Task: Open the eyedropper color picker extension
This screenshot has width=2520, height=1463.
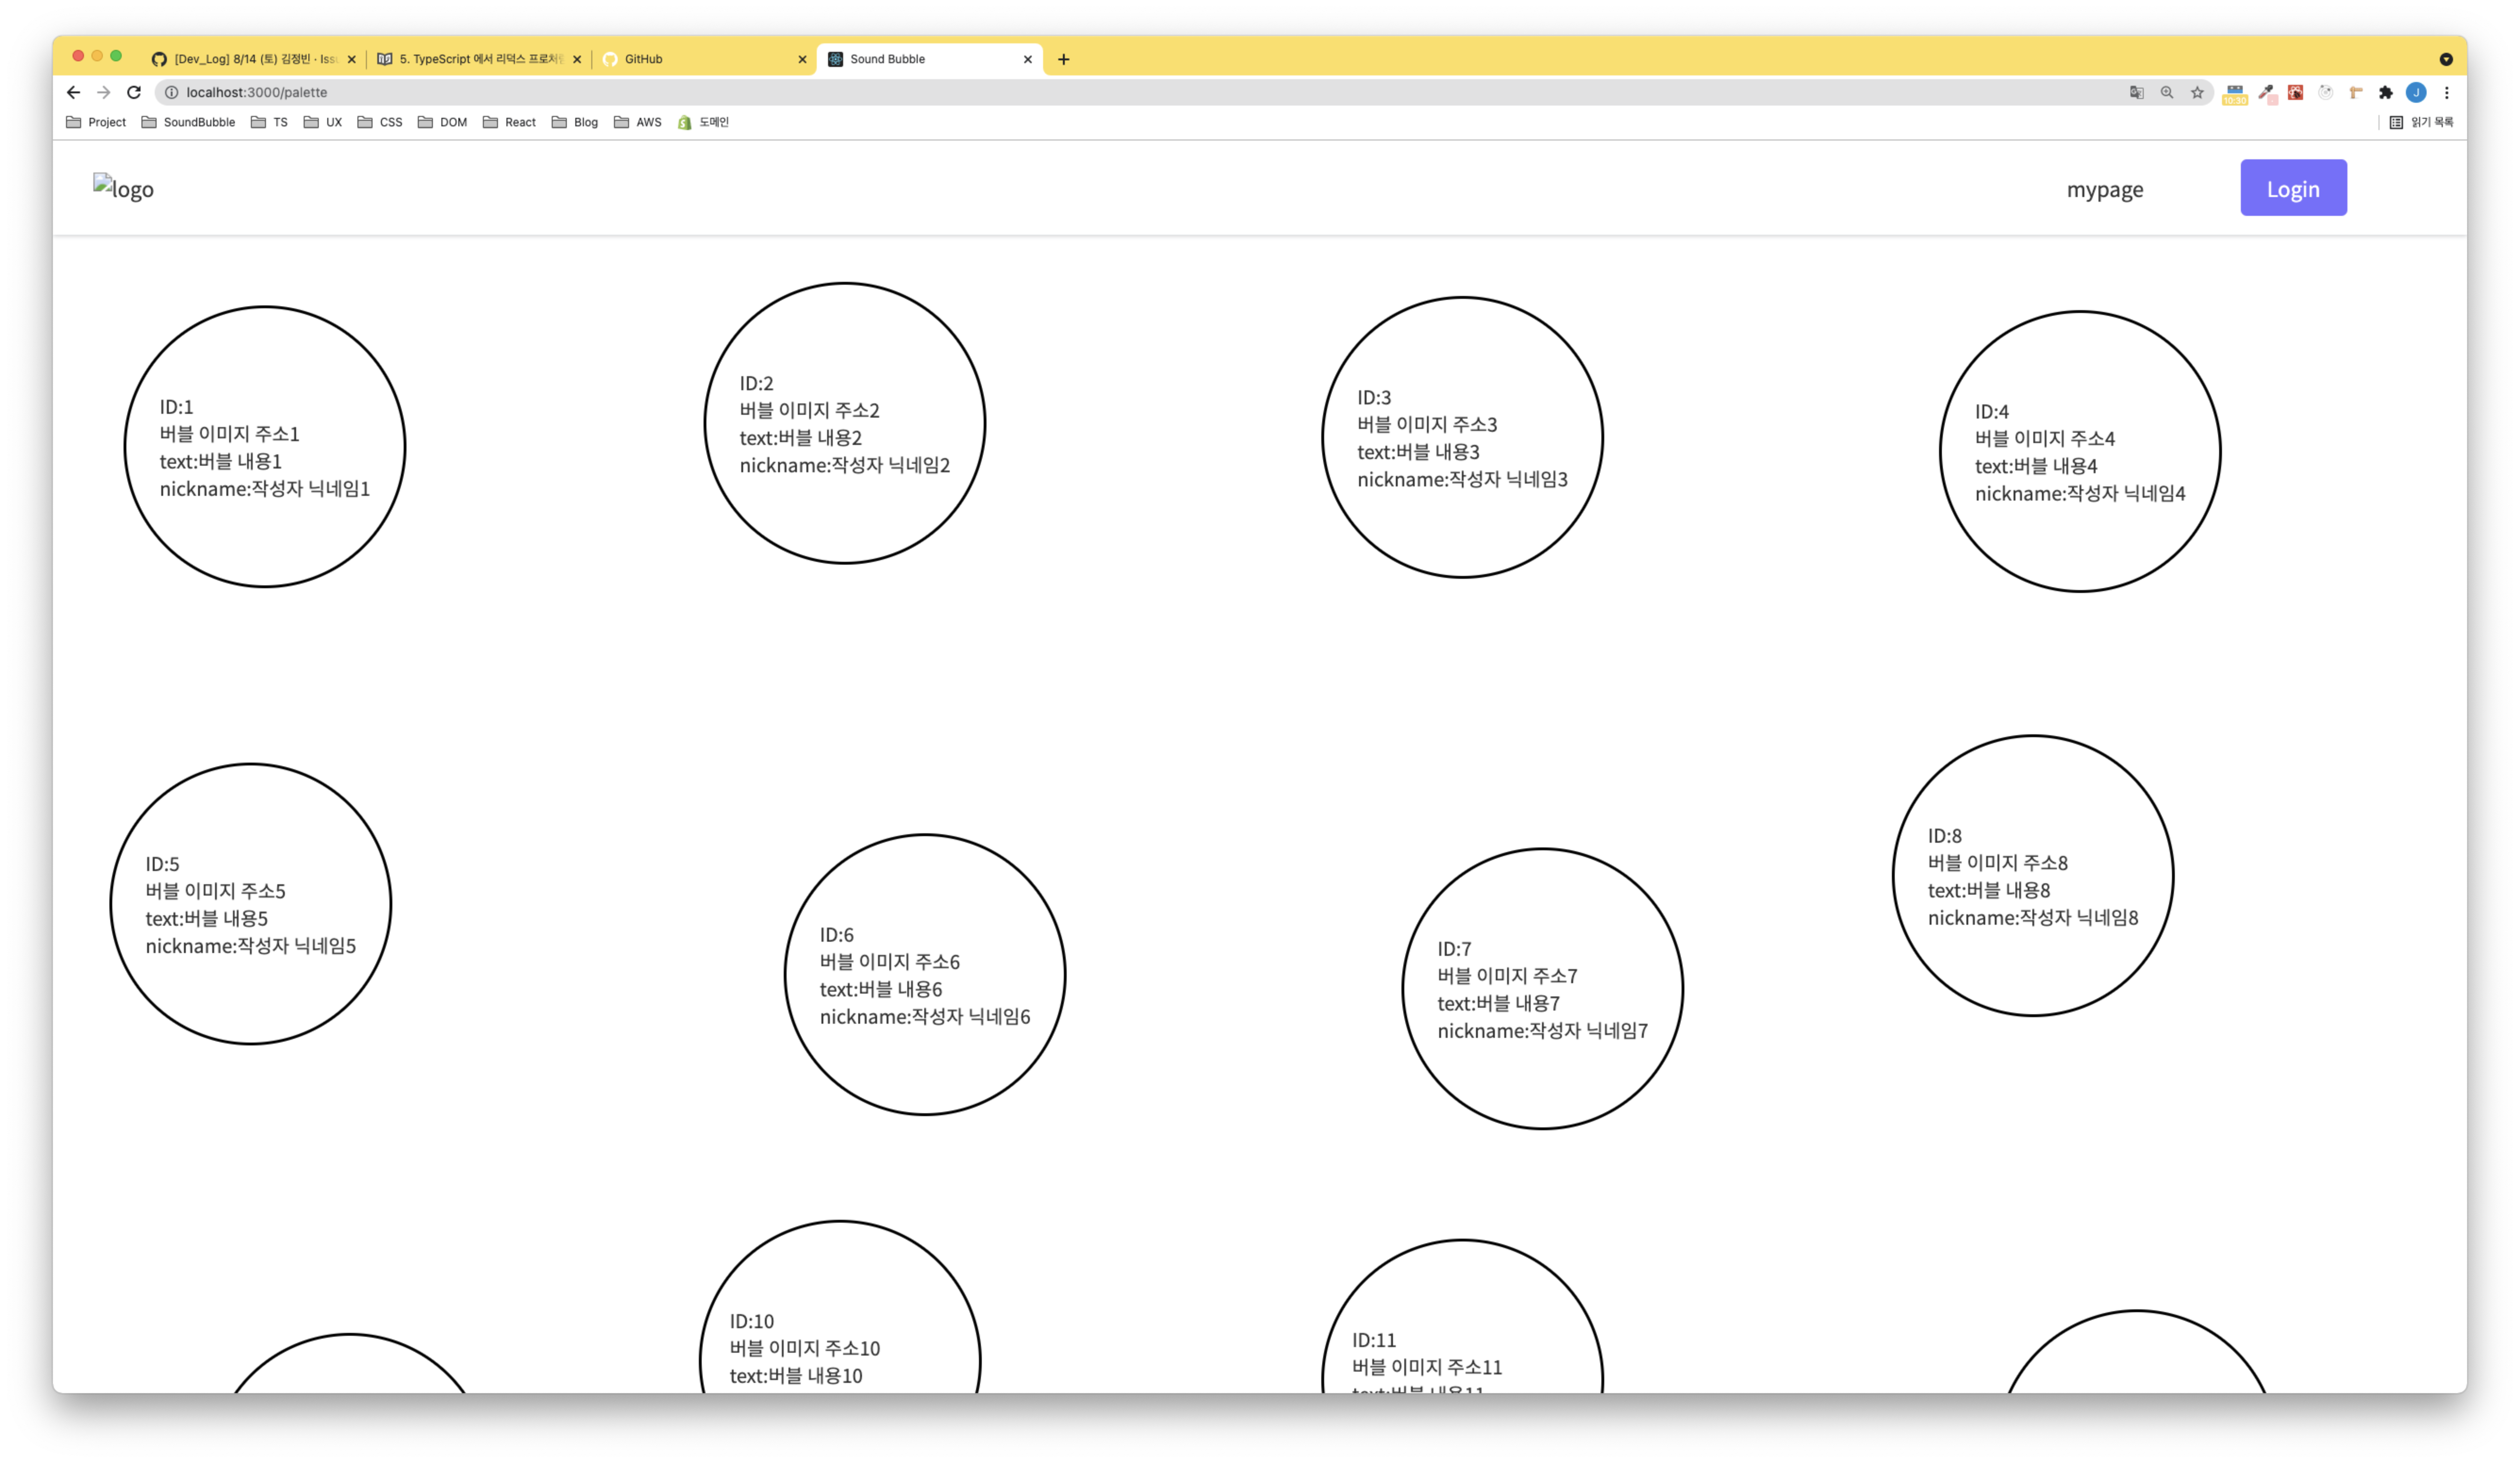Action: [x=2266, y=93]
